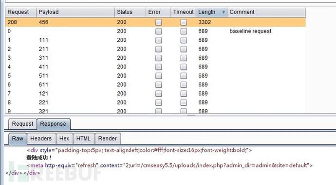The image size is (336, 185).
Task: Select the row with payload 211
Action: 155,49
